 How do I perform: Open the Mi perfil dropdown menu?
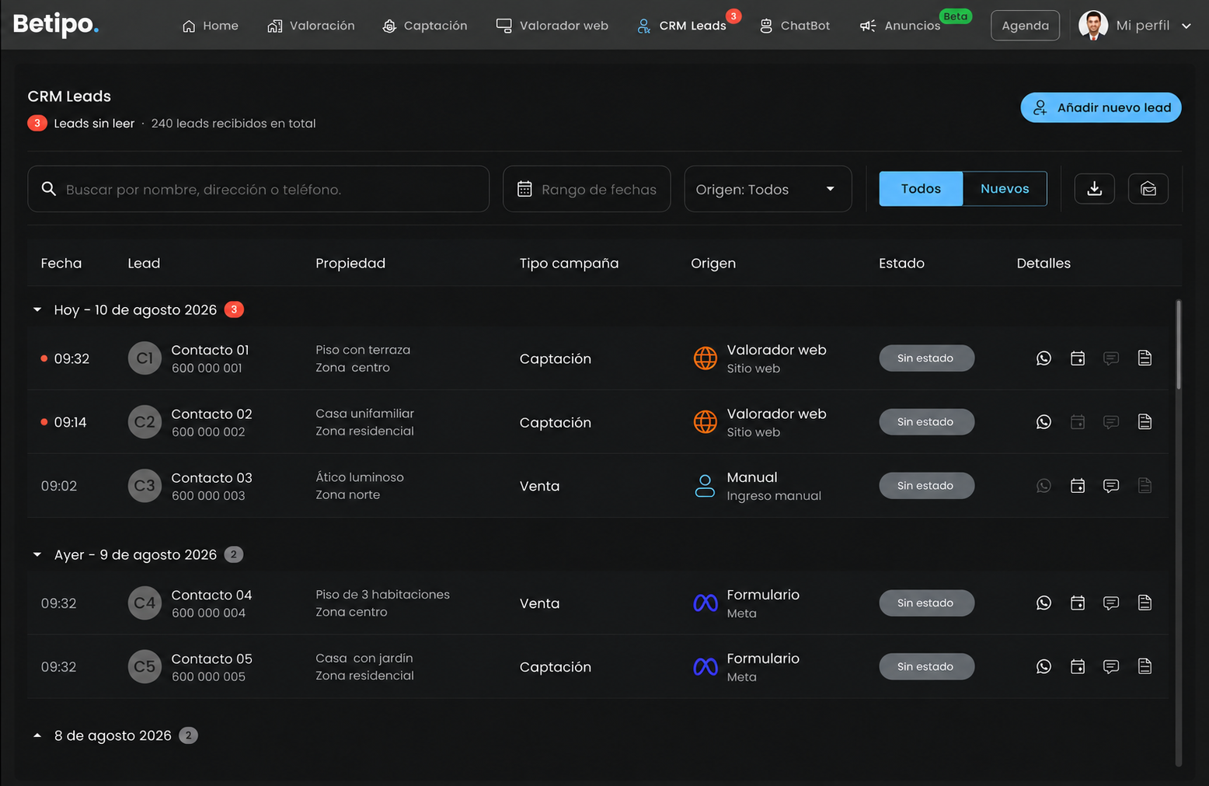[x=1135, y=26]
